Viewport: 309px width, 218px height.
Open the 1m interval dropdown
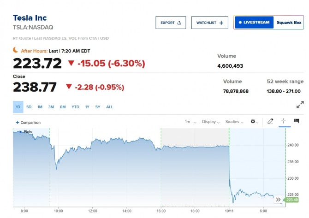[190, 122]
